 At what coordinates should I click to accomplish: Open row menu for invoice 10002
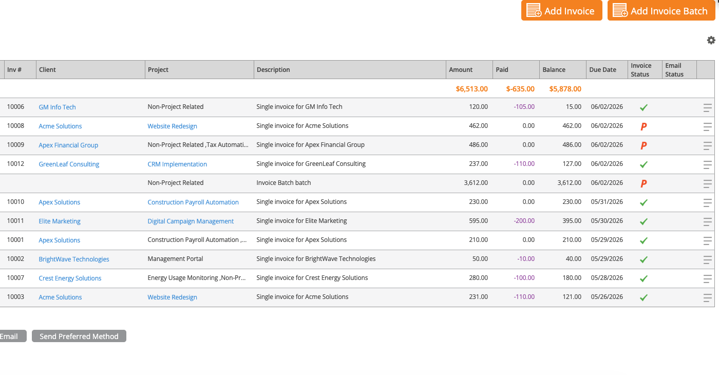708,259
